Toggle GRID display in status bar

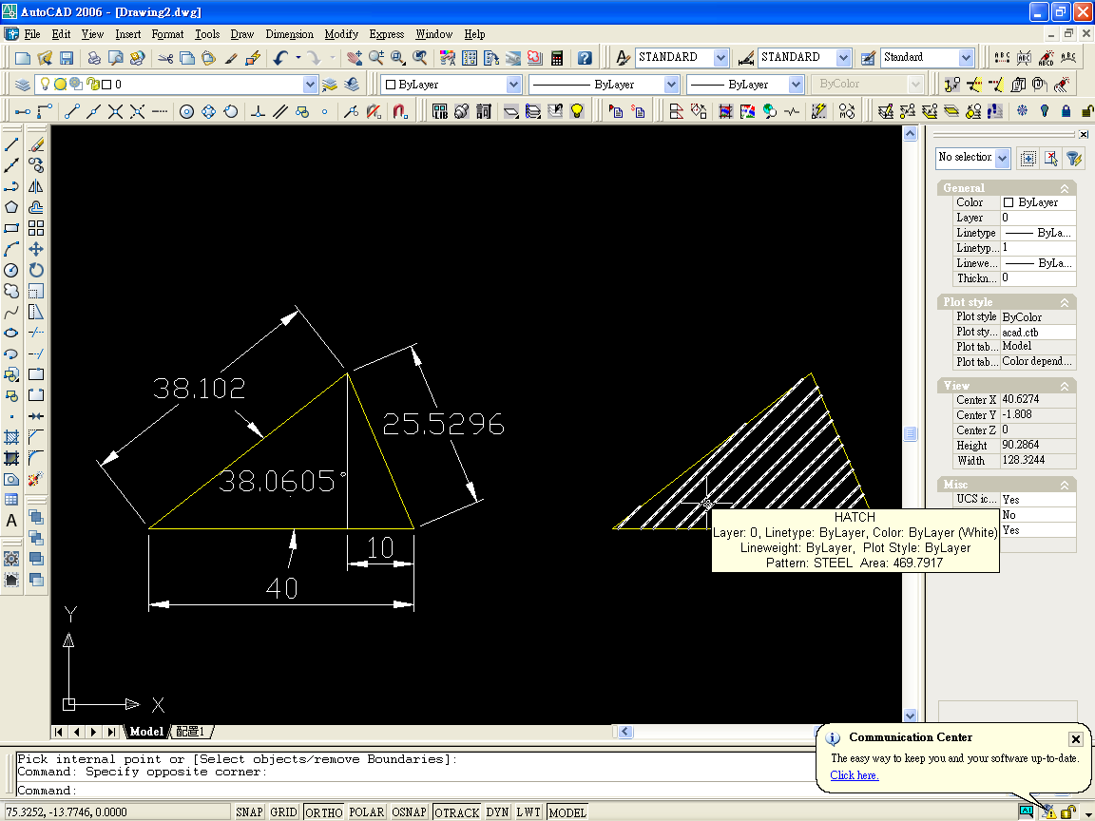coord(283,811)
